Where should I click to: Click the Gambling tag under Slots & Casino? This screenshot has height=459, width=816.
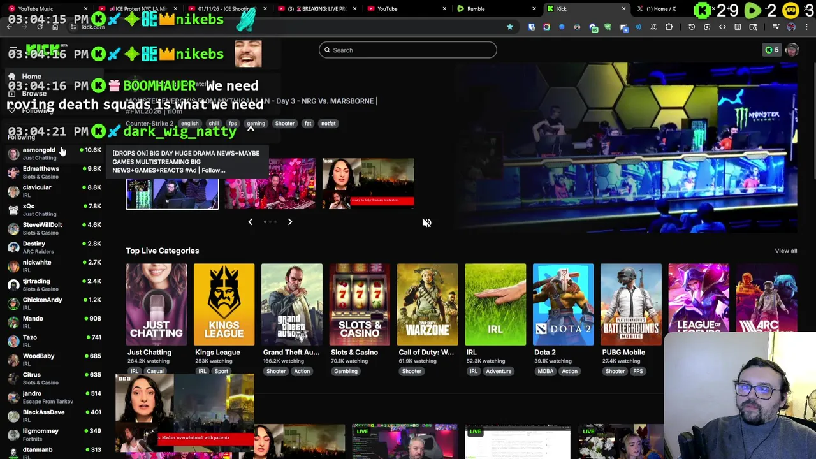(346, 371)
